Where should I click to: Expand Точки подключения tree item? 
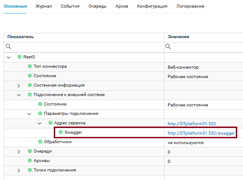pyautogui.click(x=19, y=171)
